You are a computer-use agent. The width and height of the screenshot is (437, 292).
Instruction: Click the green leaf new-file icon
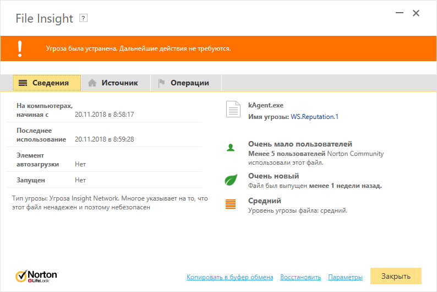[x=231, y=180]
